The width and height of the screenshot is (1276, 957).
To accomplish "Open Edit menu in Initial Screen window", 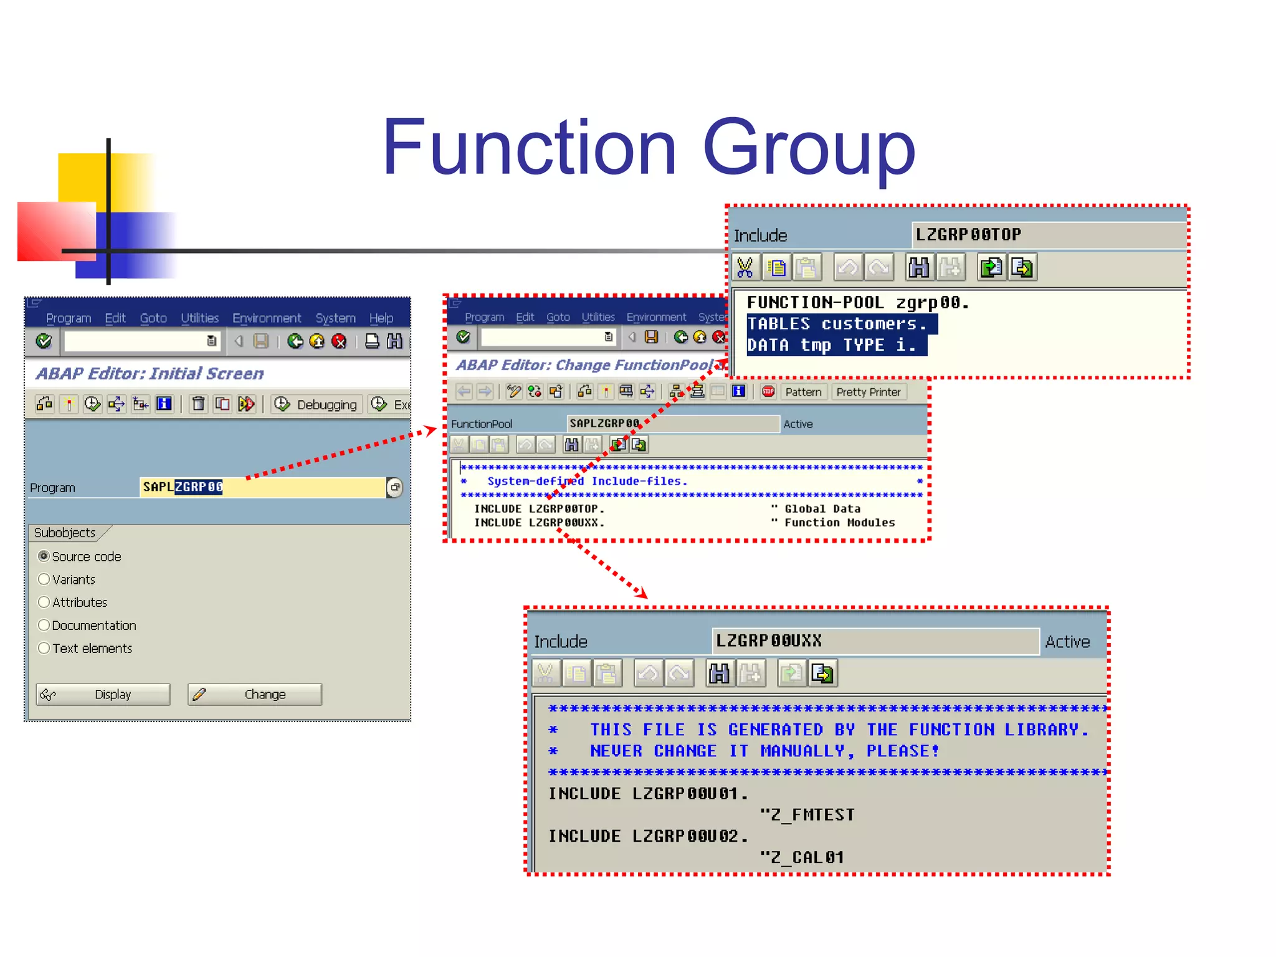I will (115, 318).
